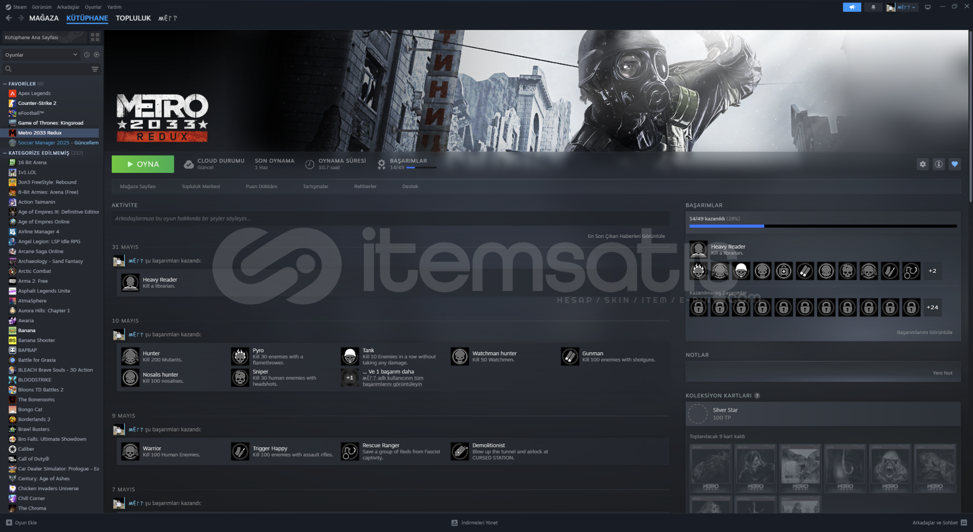Open the notifications bell

click(x=873, y=7)
